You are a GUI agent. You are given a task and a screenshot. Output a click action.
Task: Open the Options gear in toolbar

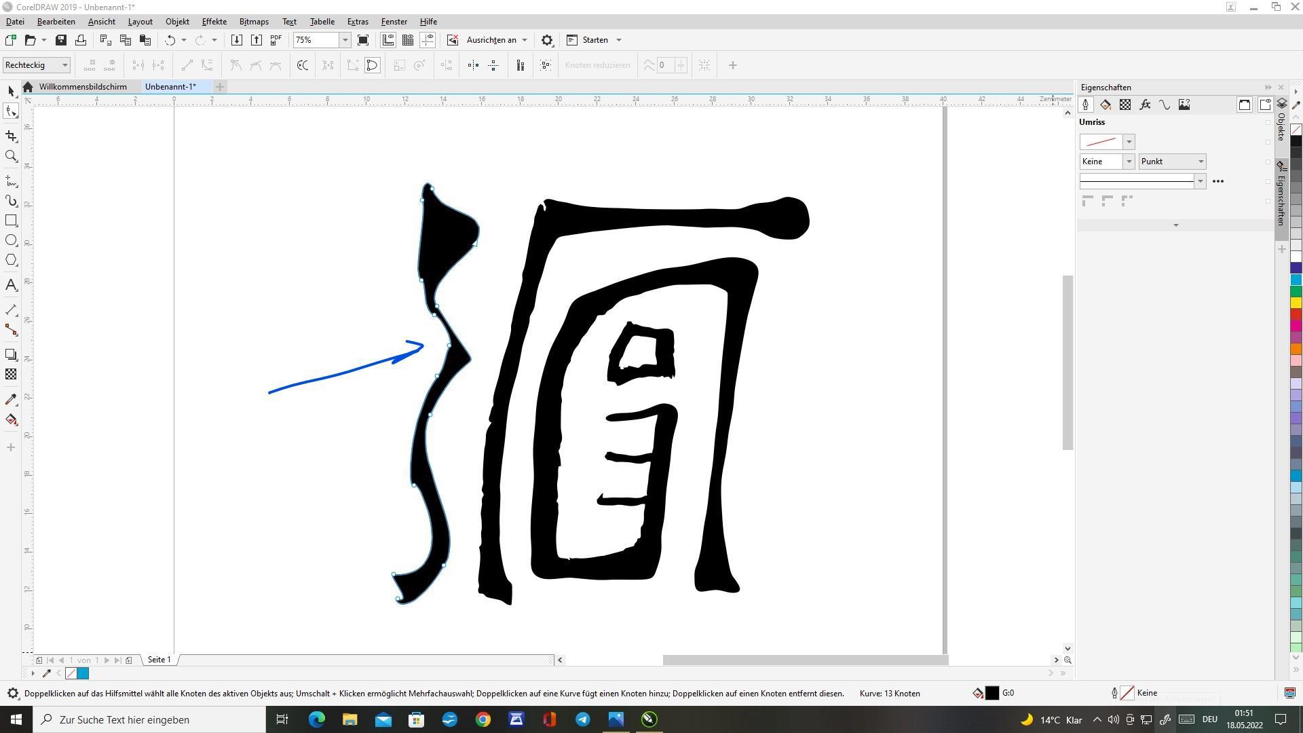click(547, 40)
